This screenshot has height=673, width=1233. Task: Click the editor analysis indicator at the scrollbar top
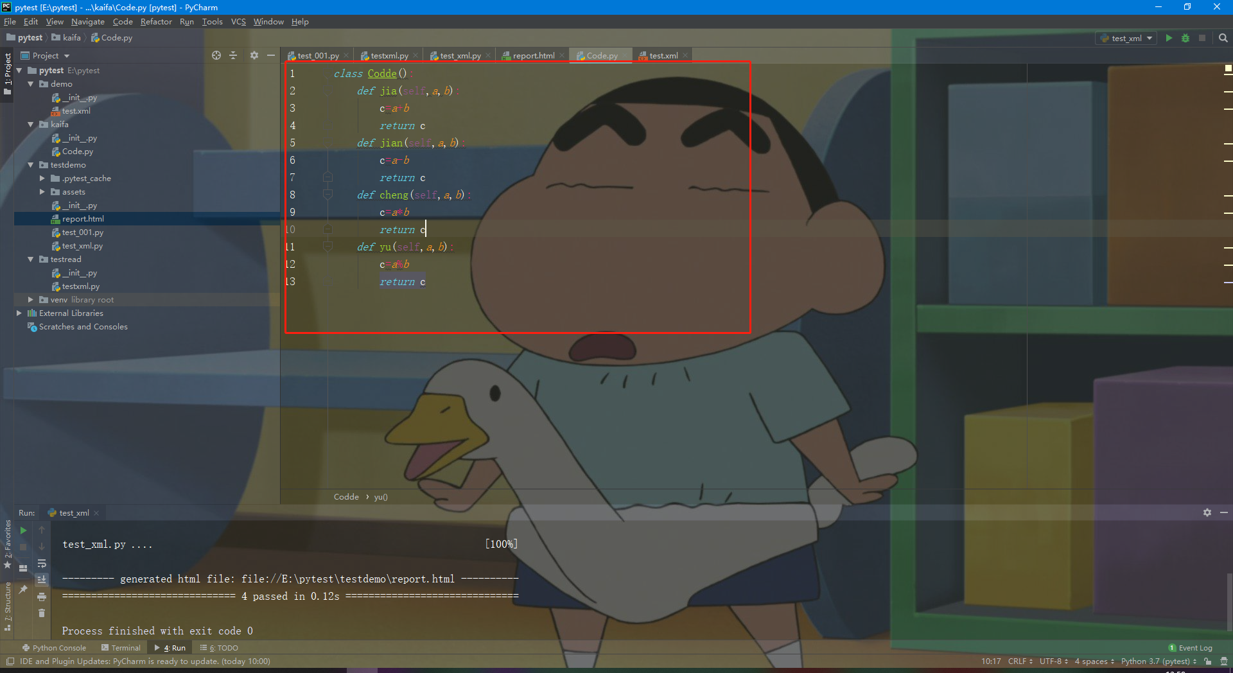click(x=1228, y=68)
